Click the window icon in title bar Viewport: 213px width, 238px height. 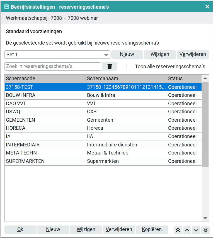(x=6, y=7)
